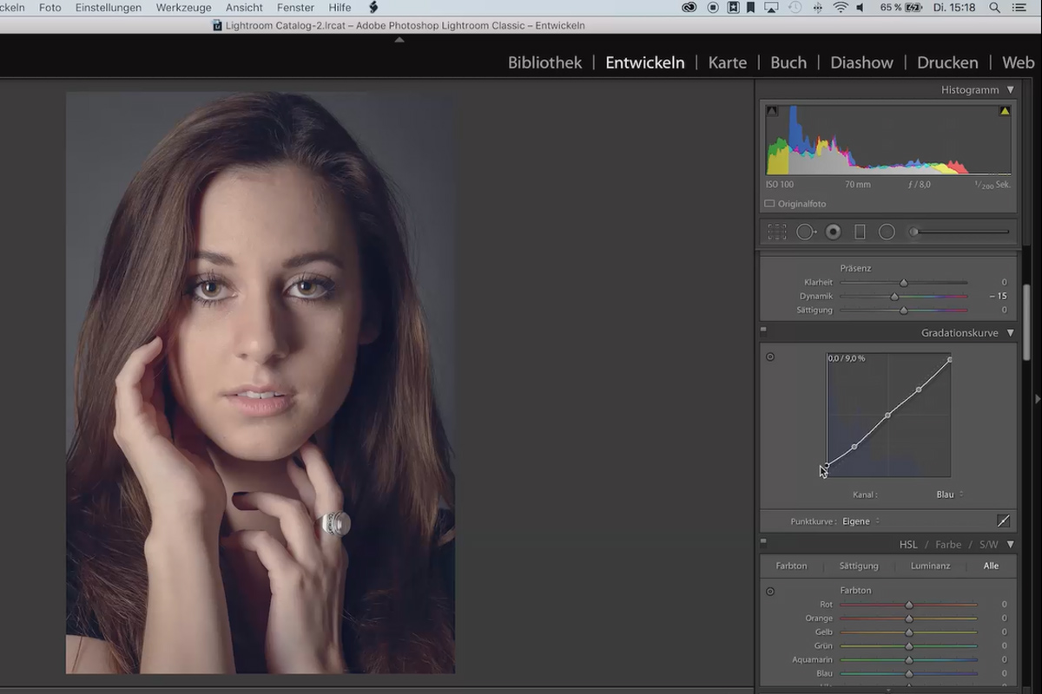Viewport: 1042px width, 694px height.
Task: Collapse the Histogramm panel
Action: (x=1010, y=90)
